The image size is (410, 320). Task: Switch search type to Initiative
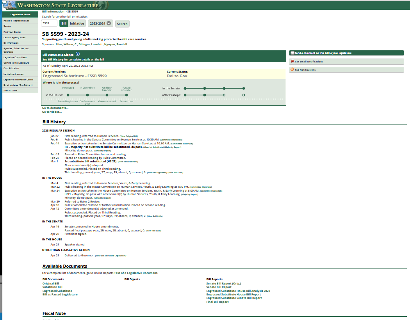(x=77, y=23)
